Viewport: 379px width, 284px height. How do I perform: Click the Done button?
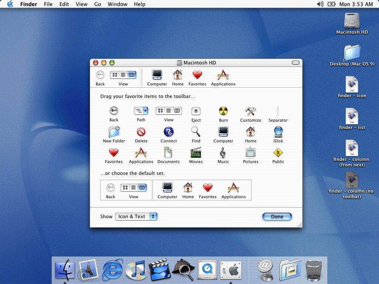point(277,217)
